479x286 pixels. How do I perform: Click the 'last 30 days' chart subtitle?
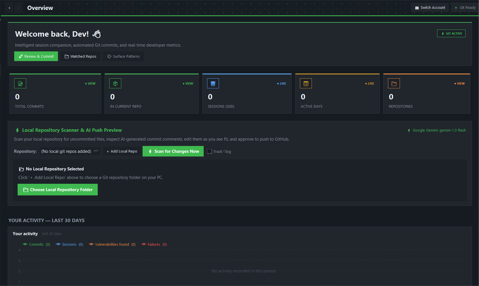pyautogui.click(x=52, y=234)
